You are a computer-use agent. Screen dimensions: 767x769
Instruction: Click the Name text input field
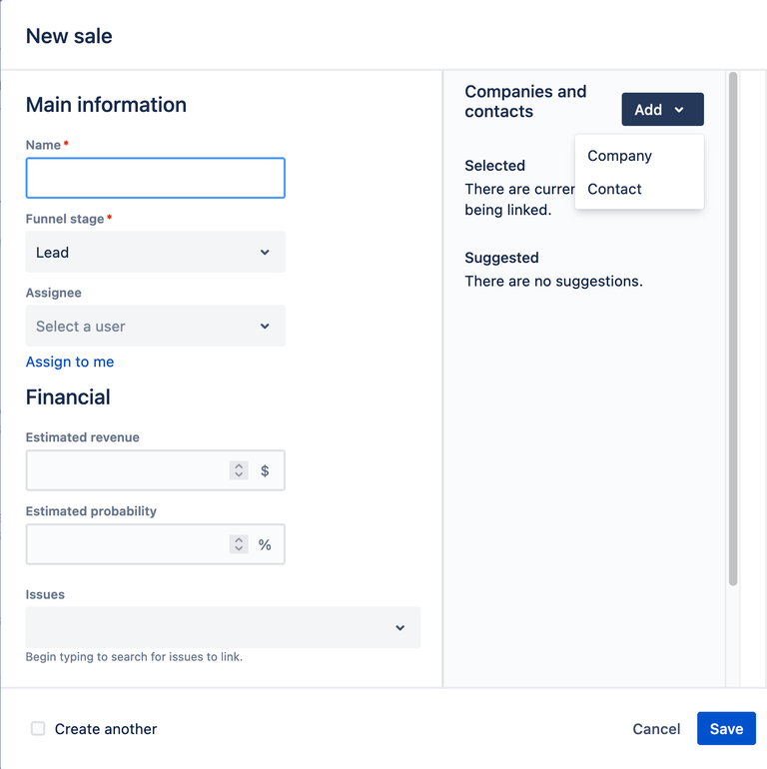(155, 179)
